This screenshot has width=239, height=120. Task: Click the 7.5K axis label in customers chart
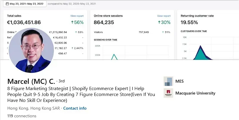(x=184, y=44)
